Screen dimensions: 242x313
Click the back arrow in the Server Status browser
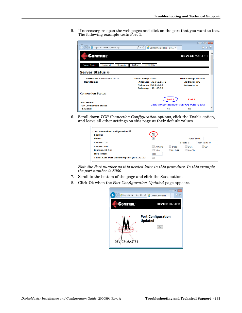point(82,47)
